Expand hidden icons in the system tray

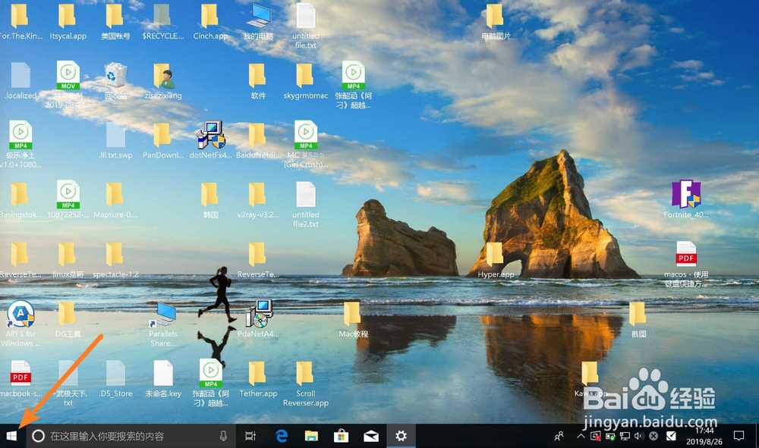pyautogui.click(x=580, y=436)
